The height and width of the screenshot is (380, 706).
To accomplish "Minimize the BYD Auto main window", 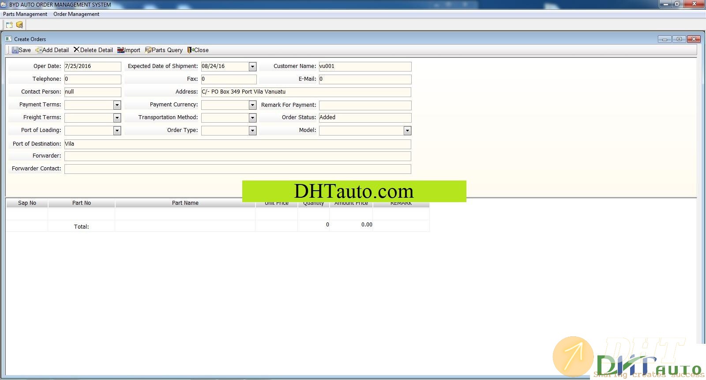I will coord(665,4).
